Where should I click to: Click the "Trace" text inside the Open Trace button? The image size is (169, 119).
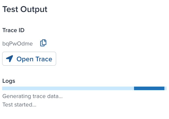click(x=43, y=59)
